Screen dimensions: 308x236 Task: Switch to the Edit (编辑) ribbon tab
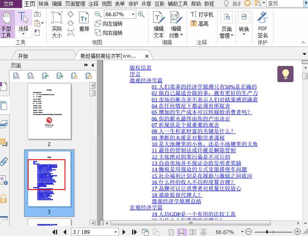pos(57,4)
